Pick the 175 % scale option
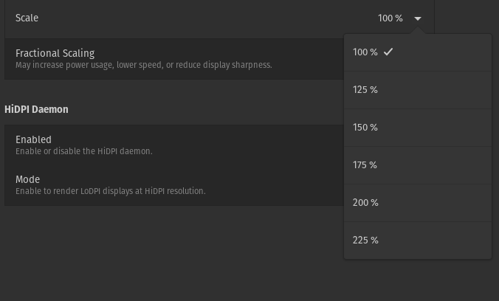Screen dimensions: 499x301 [365, 165]
